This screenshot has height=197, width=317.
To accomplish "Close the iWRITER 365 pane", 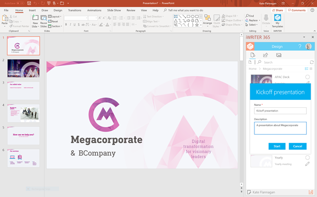I will point(313,37).
